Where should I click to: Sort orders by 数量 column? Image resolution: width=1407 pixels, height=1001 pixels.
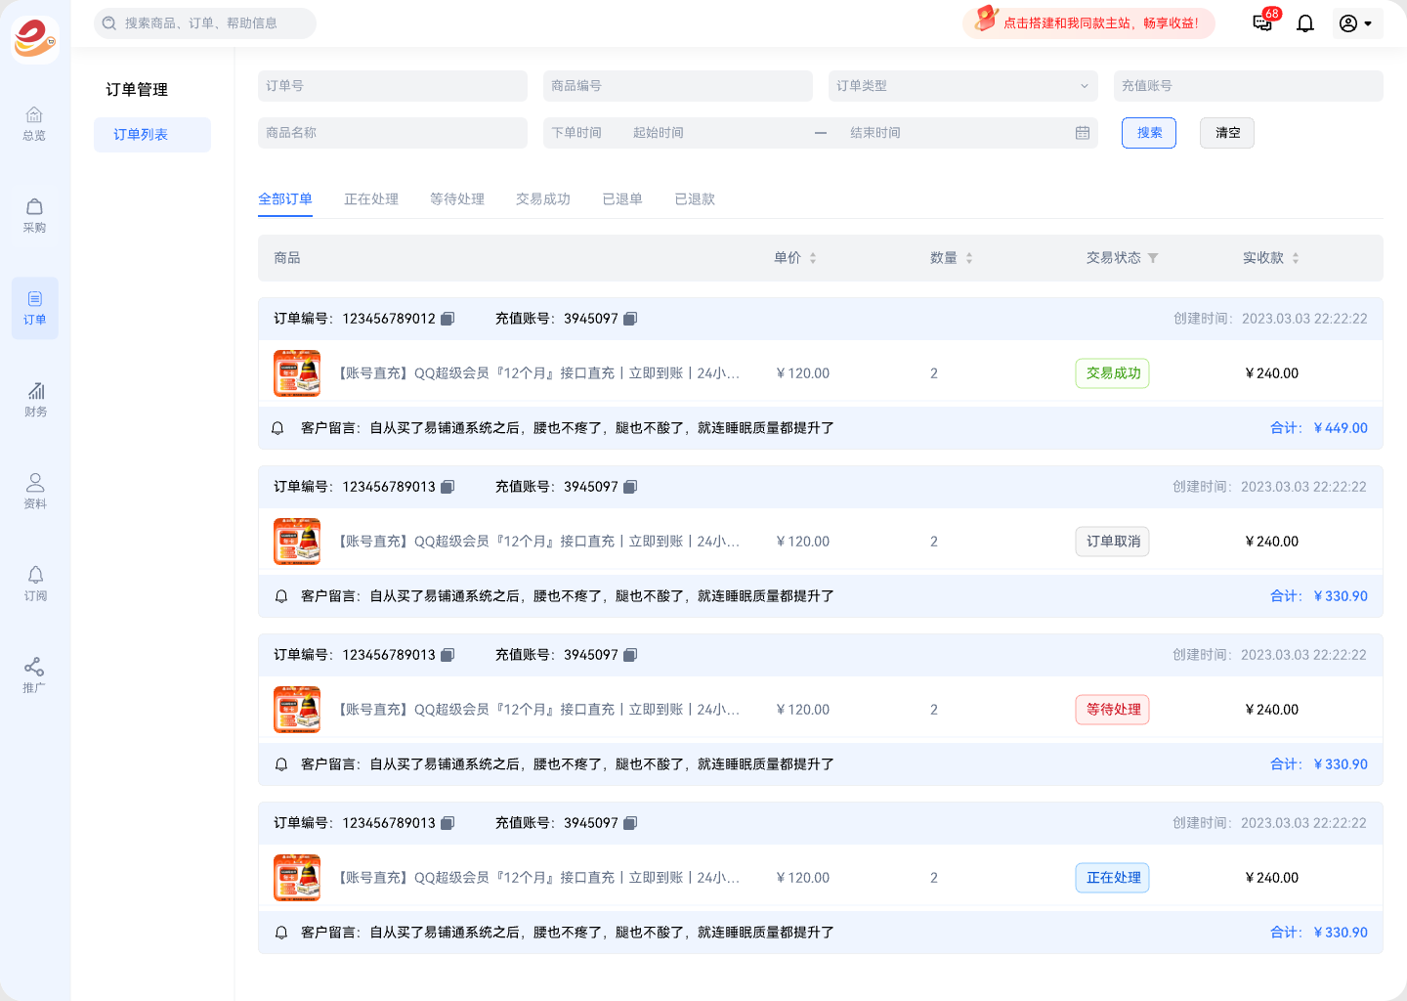(x=969, y=258)
